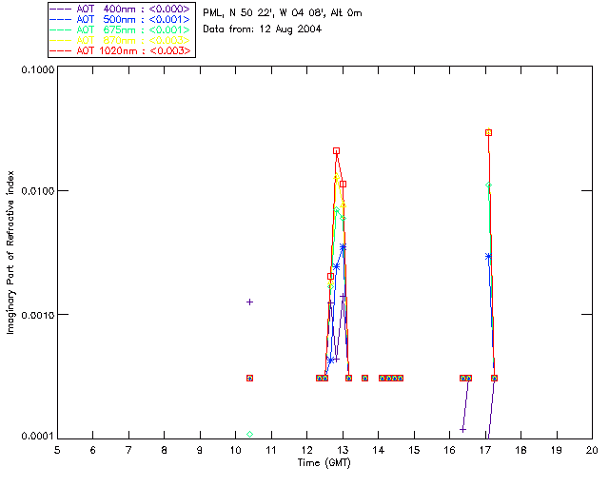609x487 pixels.
Task: Click the AOT 400nm legend entry
Action: coord(120,9)
